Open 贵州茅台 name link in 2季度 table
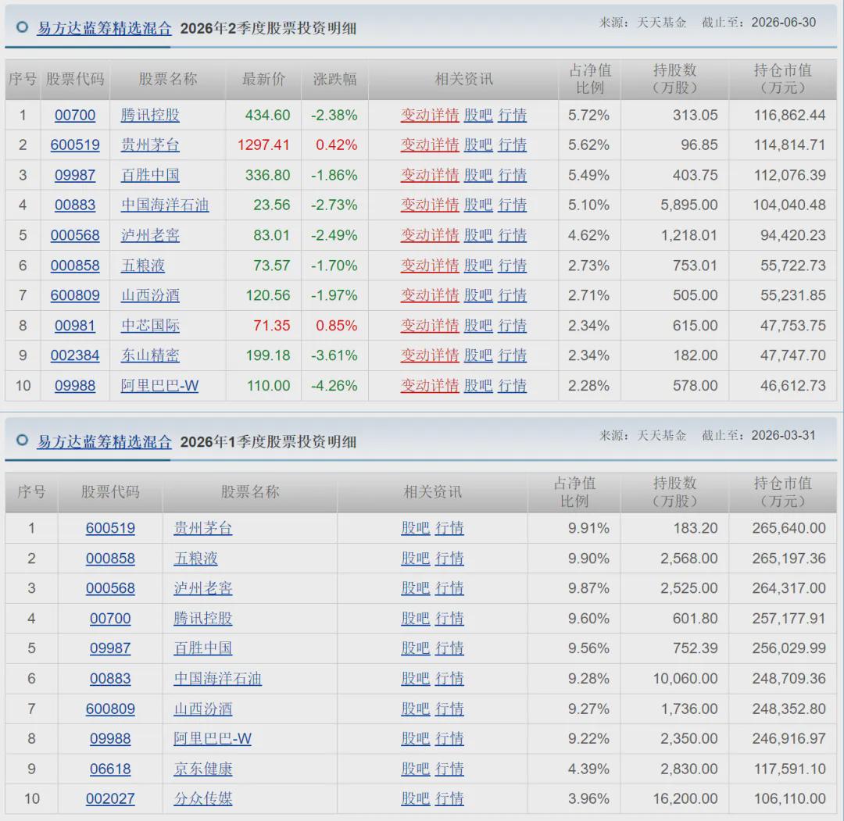 150,145
